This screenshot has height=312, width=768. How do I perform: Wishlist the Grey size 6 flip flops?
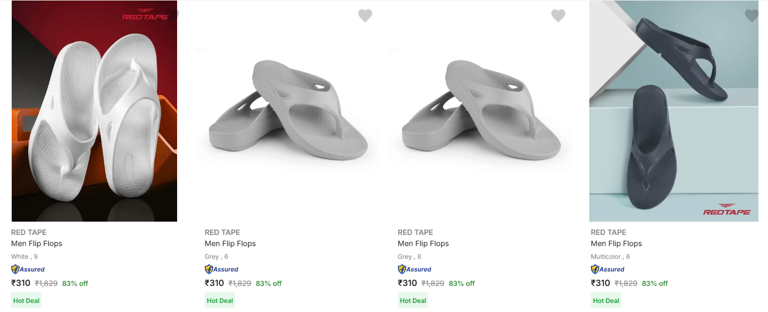[x=365, y=16]
